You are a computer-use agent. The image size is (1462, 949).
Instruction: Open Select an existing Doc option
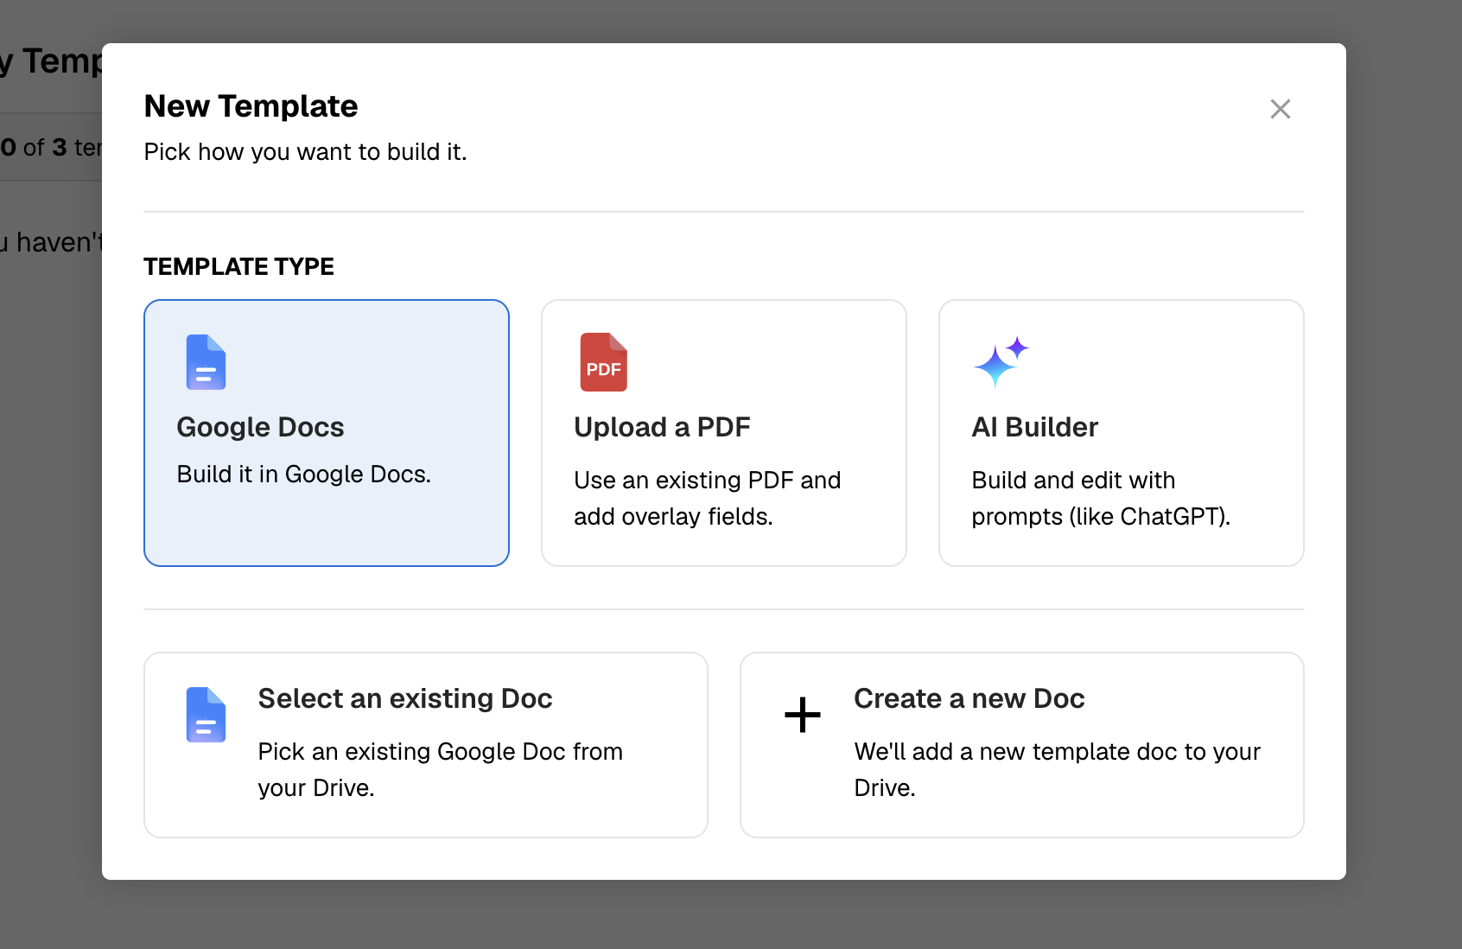pyautogui.click(x=426, y=745)
